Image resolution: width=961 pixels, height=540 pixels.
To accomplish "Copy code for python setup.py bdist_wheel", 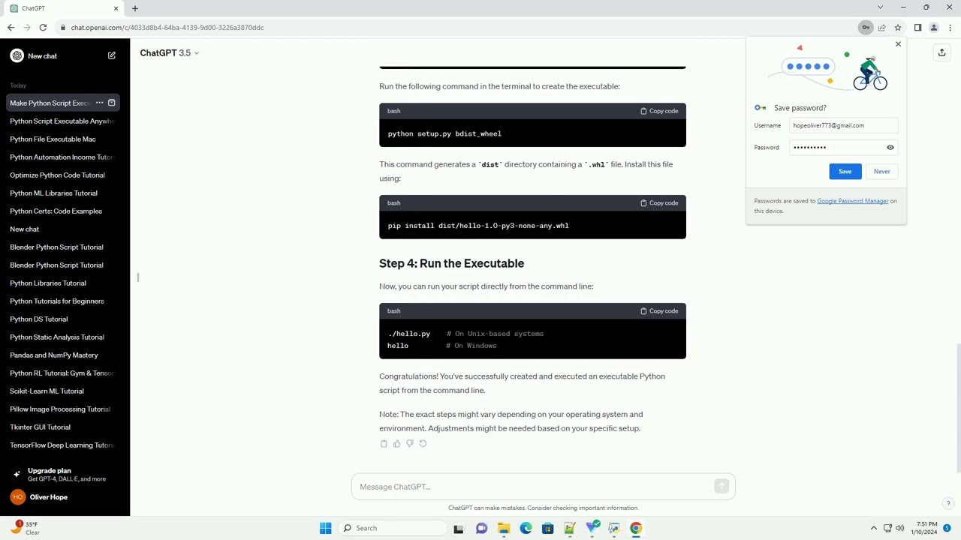I will [x=659, y=111].
